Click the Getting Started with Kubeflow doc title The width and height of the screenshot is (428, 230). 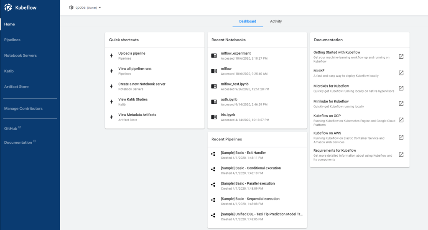336,52
